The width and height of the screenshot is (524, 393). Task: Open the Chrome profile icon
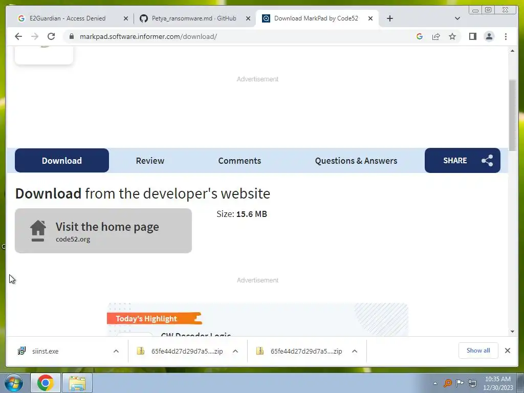coord(489,36)
